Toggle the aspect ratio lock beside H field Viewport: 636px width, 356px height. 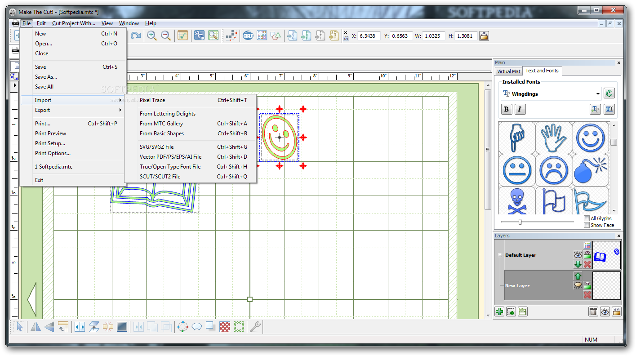coord(484,36)
